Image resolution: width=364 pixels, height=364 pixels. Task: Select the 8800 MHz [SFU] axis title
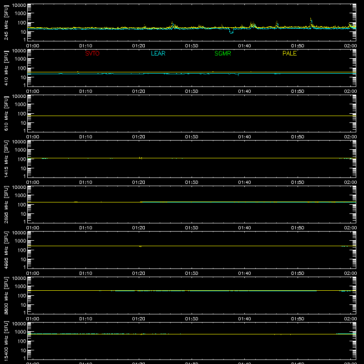[x=6, y=295]
